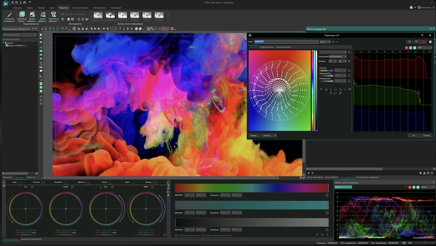Switch to the 'Коэффициенты' tab
The image size is (436, 246).
click(x=267, y=47)
